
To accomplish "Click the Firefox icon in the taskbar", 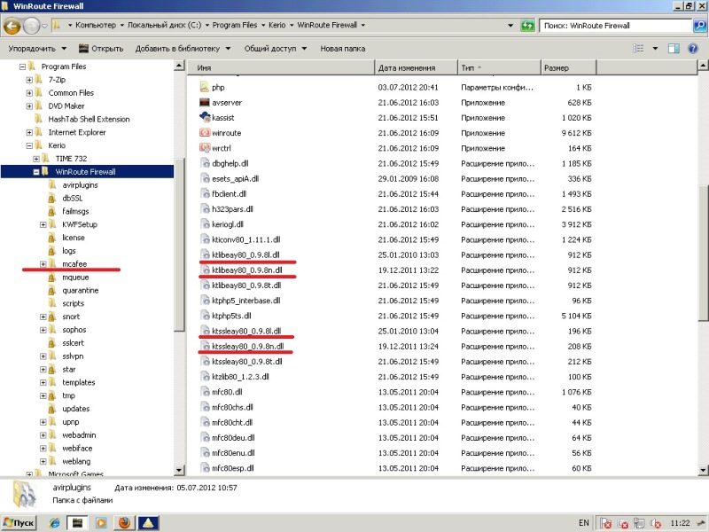I will (x=125, y=523).
